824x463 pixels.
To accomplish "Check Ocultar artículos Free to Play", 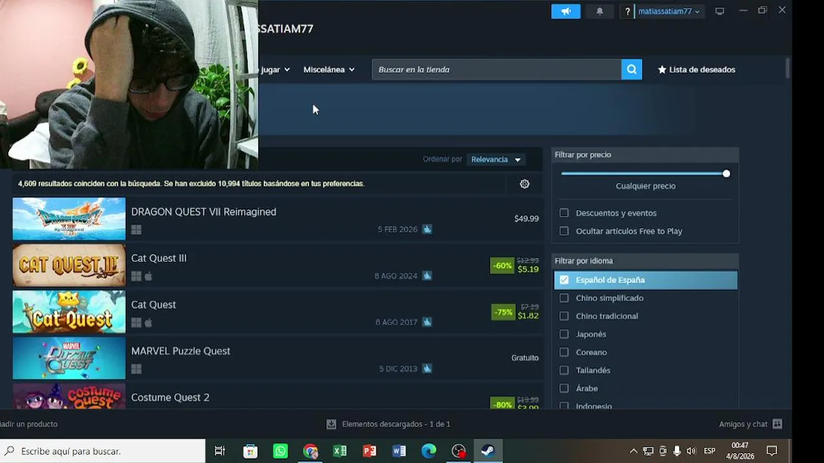I will tap(564, 231).
